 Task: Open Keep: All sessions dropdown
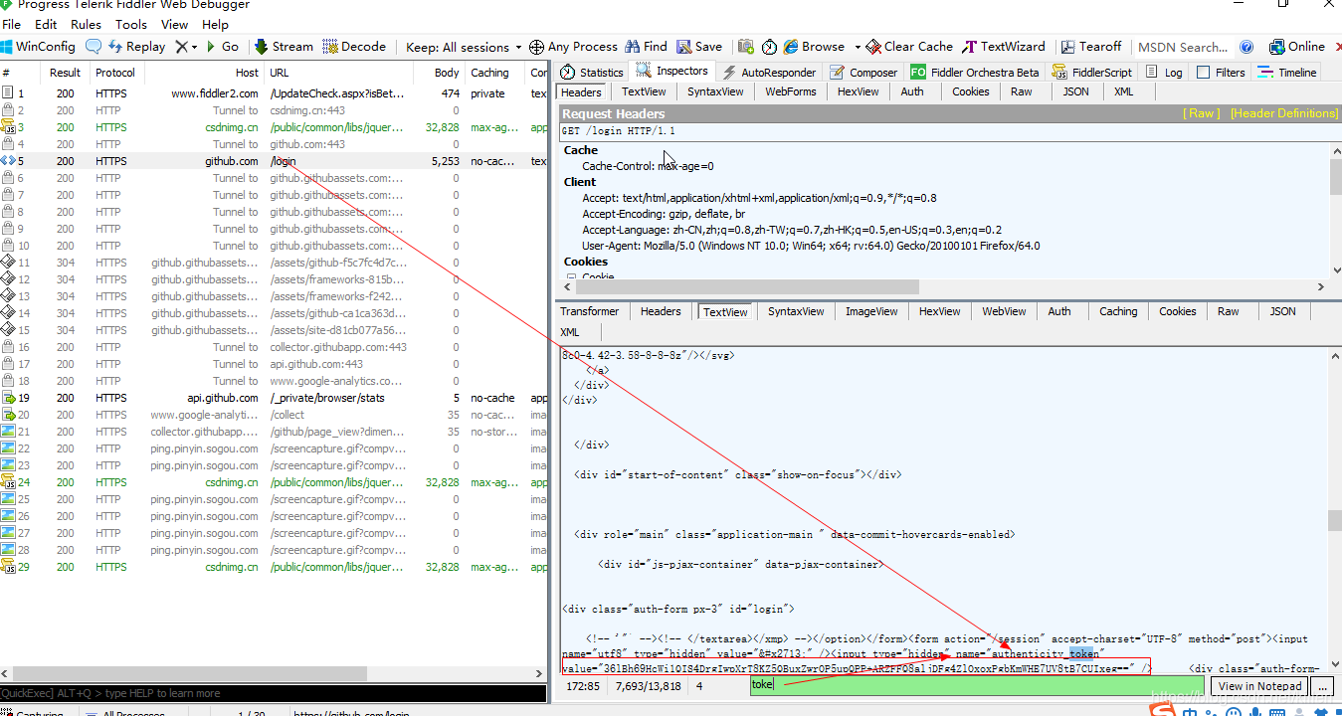(x=465, y=47)
